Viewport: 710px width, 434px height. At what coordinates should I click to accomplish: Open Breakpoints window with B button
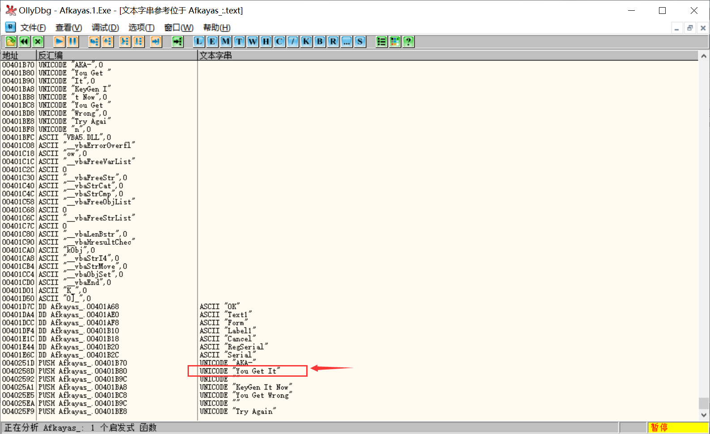(x=320, y=42)
